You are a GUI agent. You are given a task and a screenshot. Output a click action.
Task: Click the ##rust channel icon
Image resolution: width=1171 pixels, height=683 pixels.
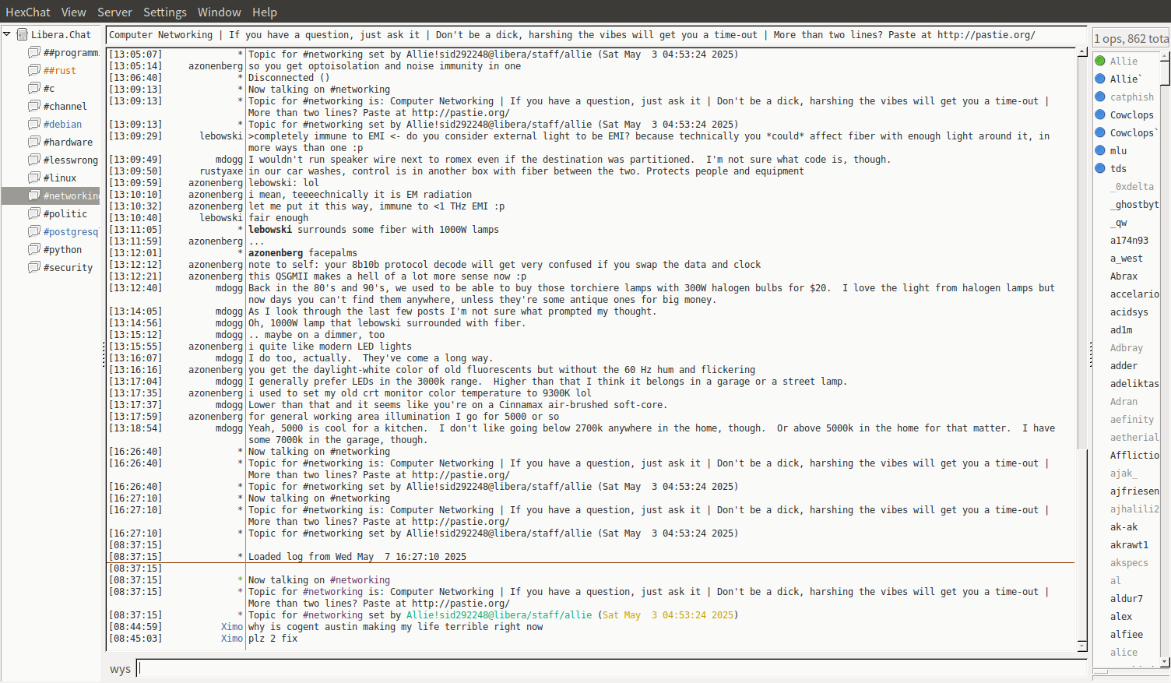pos(34,70)
